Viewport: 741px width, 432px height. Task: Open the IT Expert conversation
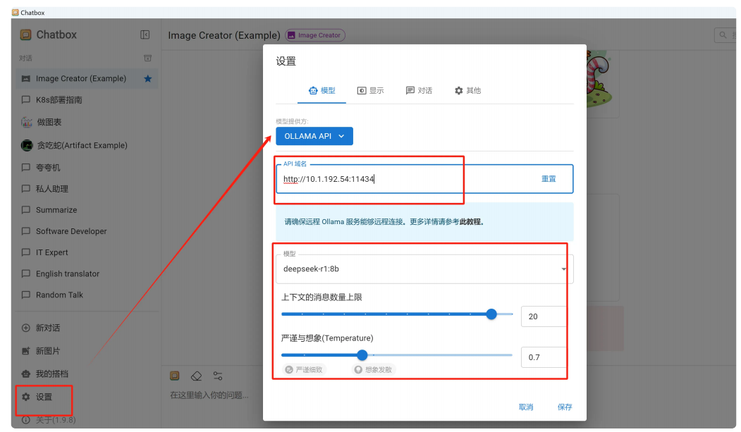(87, 252)
